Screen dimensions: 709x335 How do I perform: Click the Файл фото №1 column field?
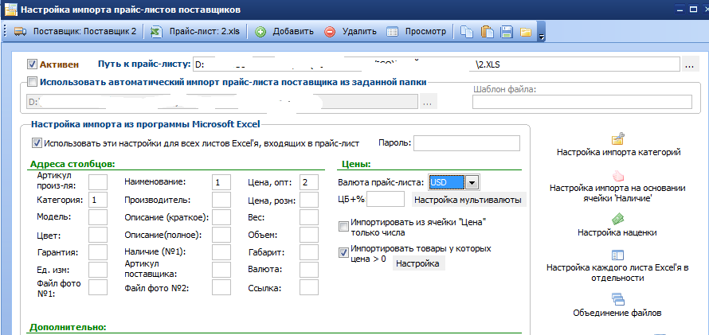98,287
